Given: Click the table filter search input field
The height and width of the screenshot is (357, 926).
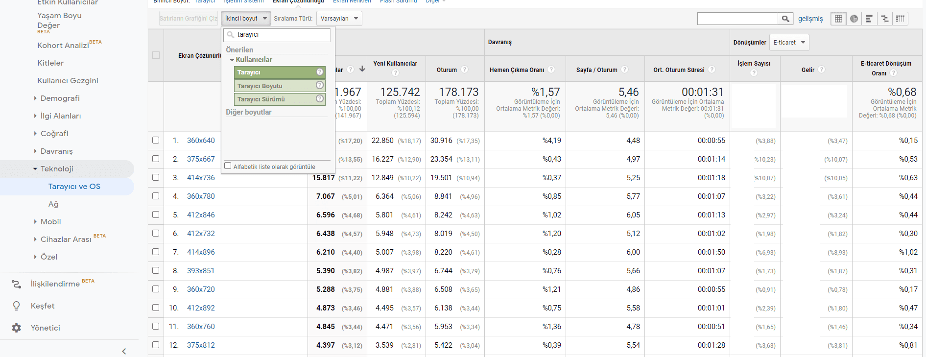Looking at the screenshot, I should click(x=737, y=19).
